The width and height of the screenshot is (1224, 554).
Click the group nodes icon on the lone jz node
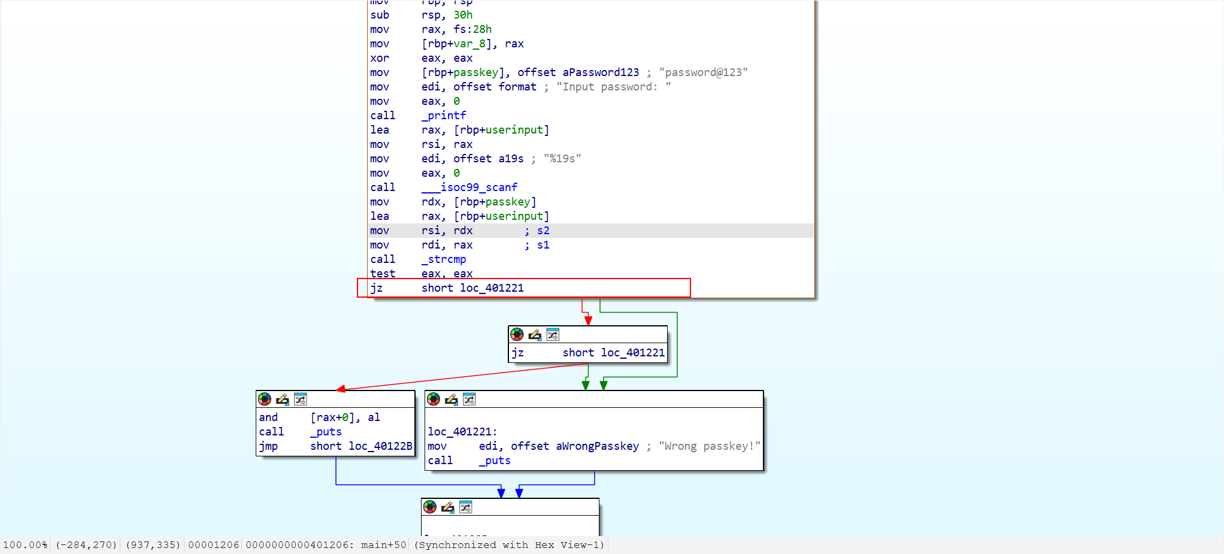pyautogui.click(x=553, y=334)
